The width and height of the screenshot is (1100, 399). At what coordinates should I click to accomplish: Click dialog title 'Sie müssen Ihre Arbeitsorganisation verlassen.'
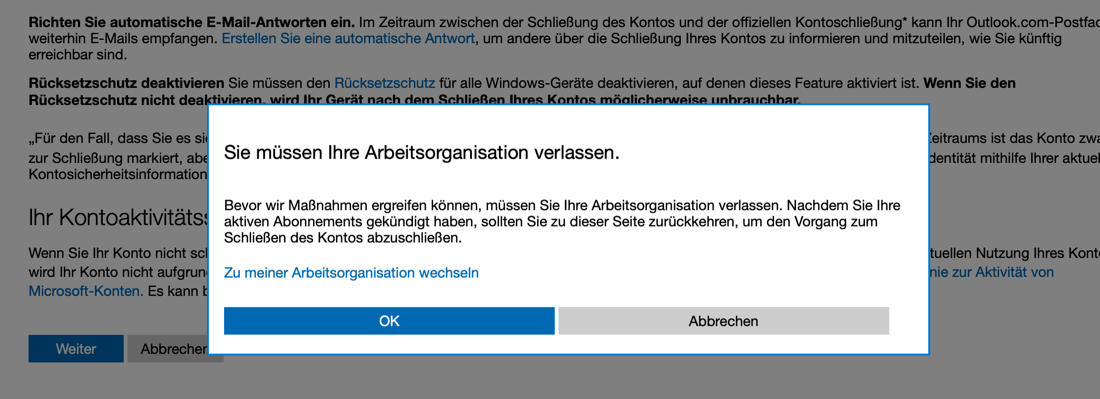(x=422, y=152)
